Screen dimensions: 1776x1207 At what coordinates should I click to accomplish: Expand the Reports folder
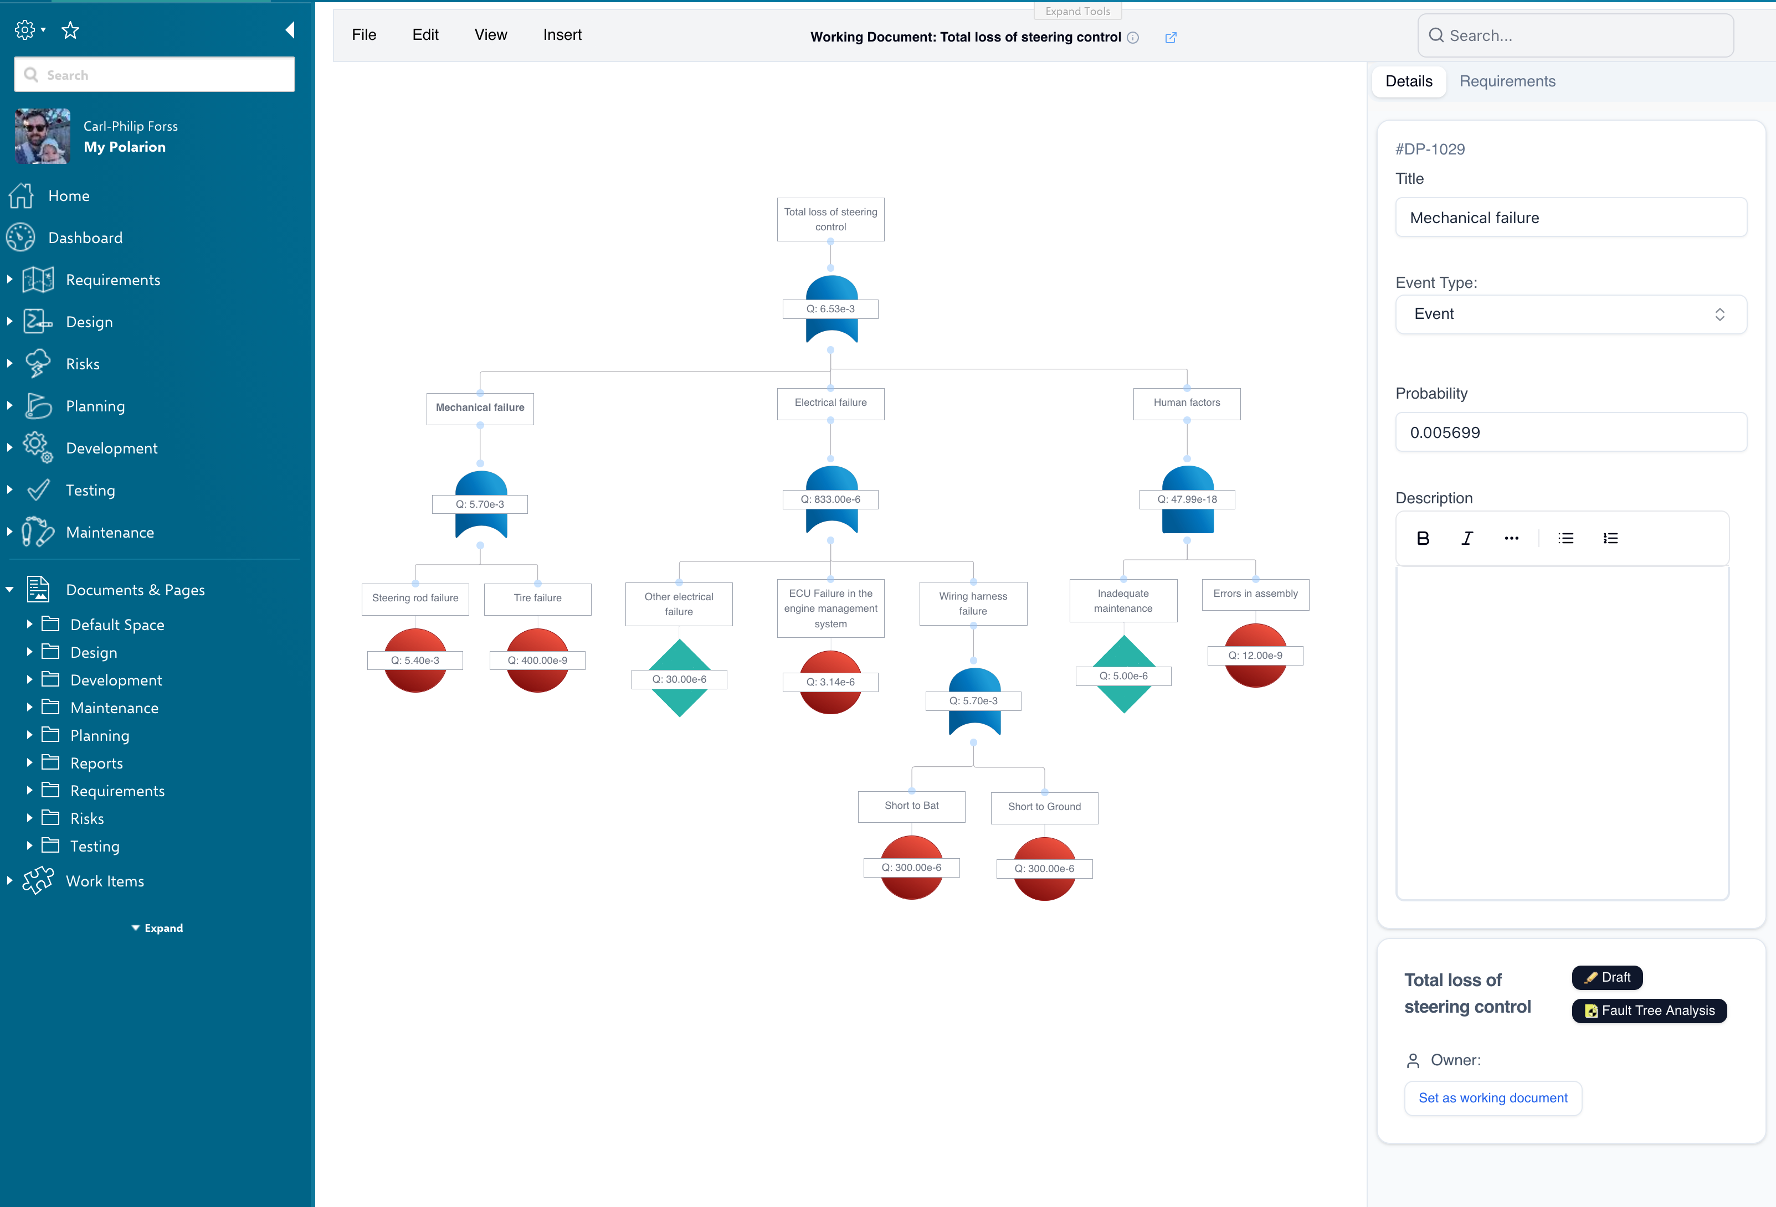pos(29,762)
